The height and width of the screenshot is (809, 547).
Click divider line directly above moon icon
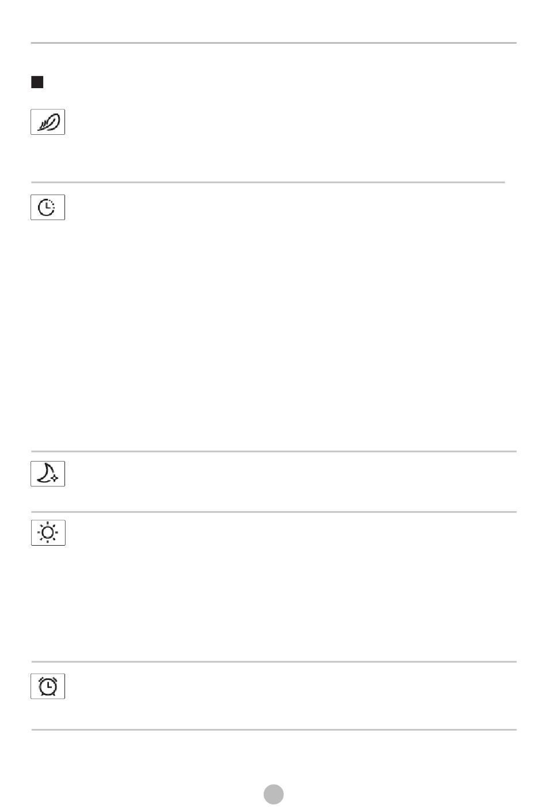[x=273, y=451]
